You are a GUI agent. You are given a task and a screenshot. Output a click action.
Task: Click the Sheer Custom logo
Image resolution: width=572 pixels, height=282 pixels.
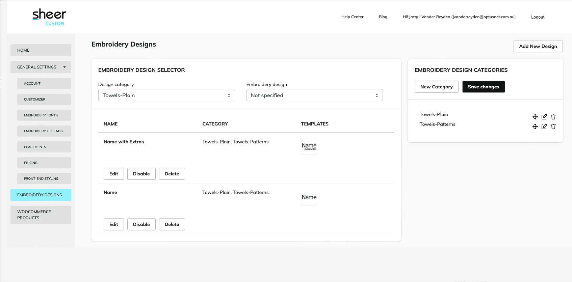coord(49,17)
